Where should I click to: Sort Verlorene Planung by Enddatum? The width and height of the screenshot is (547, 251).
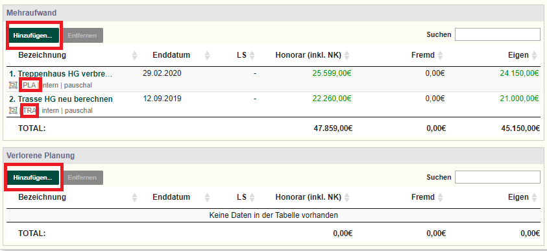click(171, 197)
